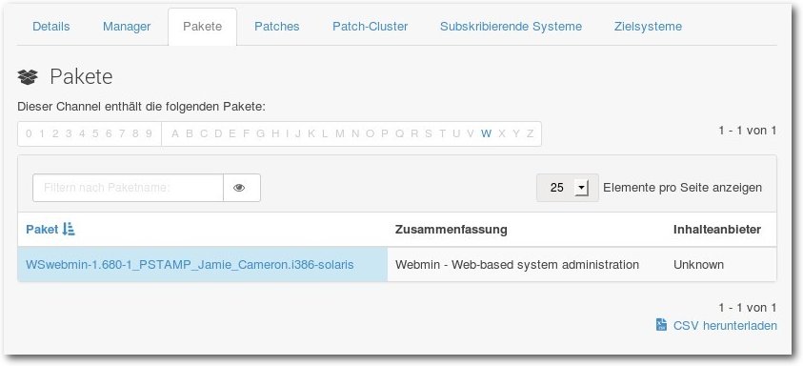Click the sort icon next to Paket
Viewport: 803px width, 366px height.
(69, 229)
